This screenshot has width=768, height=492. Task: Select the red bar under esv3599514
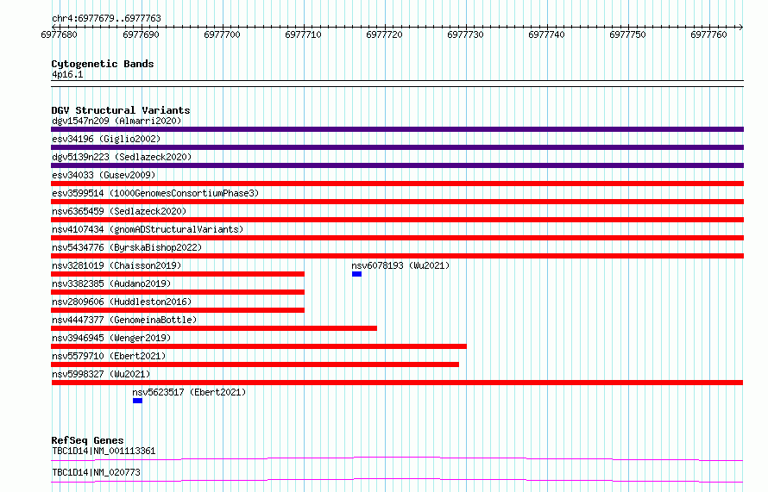click(397, 202)
